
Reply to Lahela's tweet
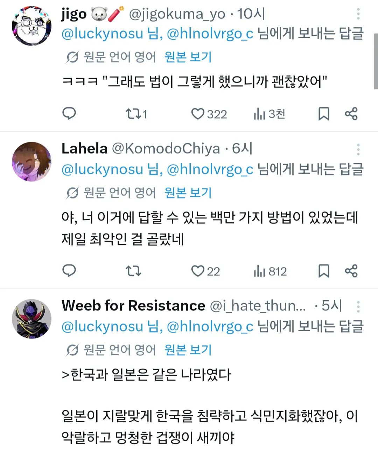coord(69,271)
